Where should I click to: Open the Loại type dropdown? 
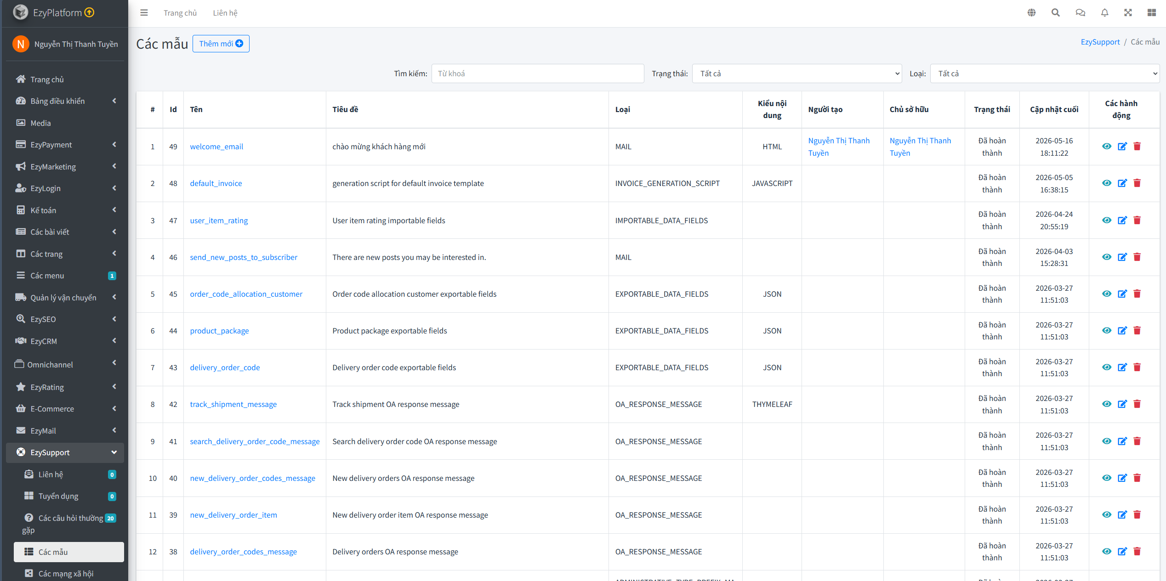[1045, 73]
